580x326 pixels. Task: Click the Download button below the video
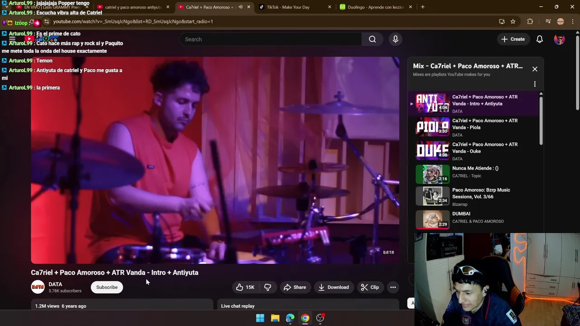(x=333, y=287)
